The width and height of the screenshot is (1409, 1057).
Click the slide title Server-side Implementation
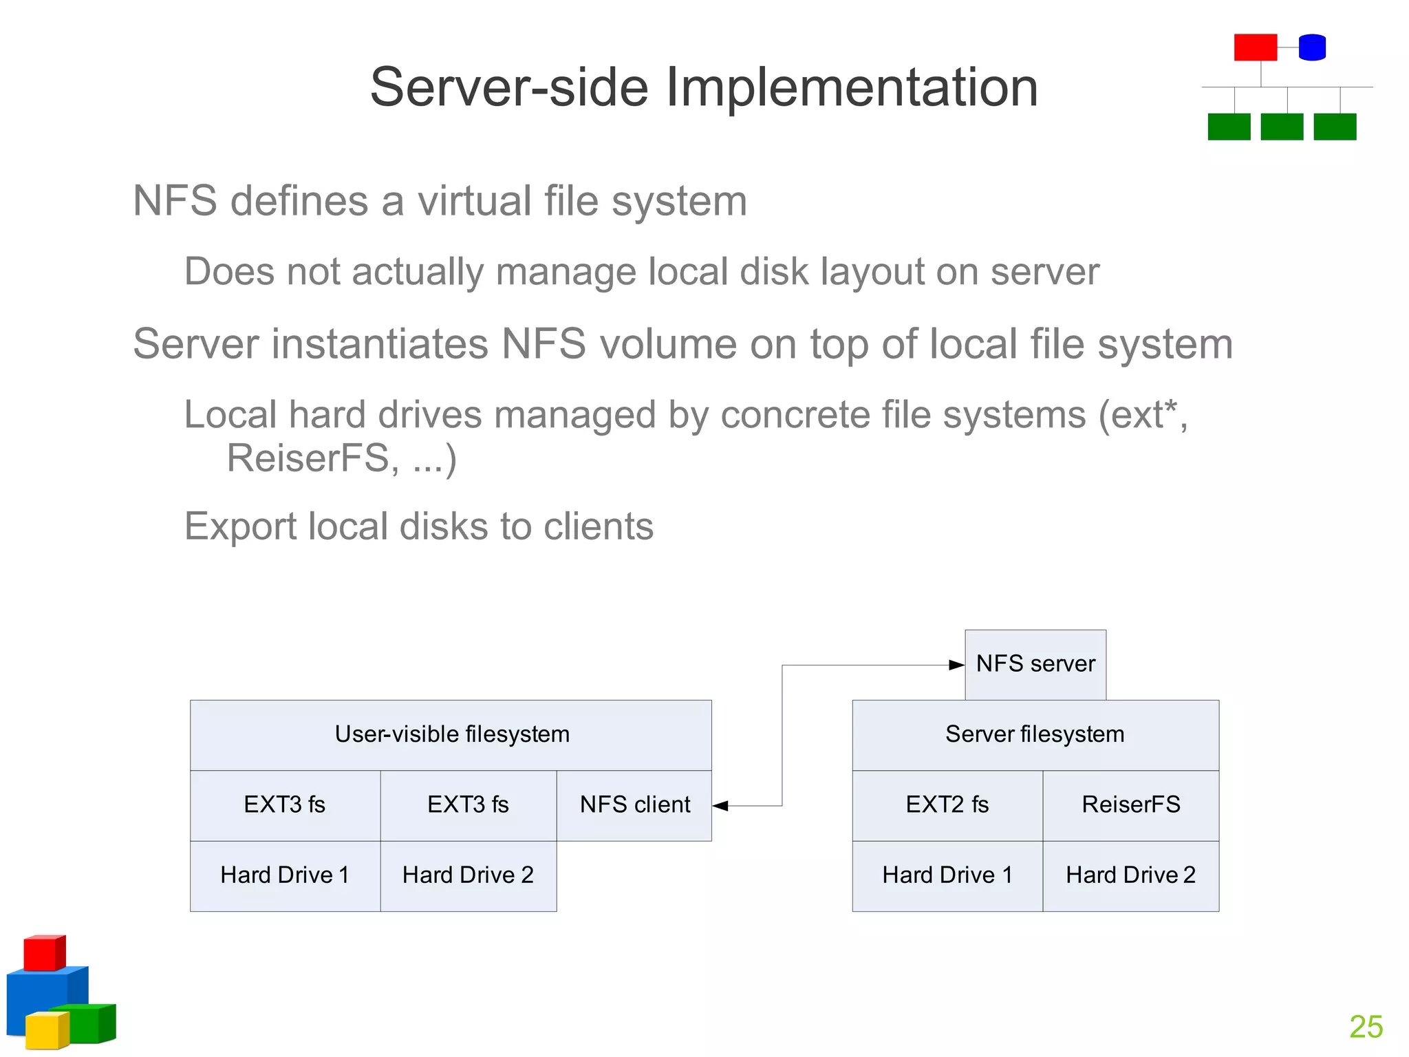click(704, 87)
